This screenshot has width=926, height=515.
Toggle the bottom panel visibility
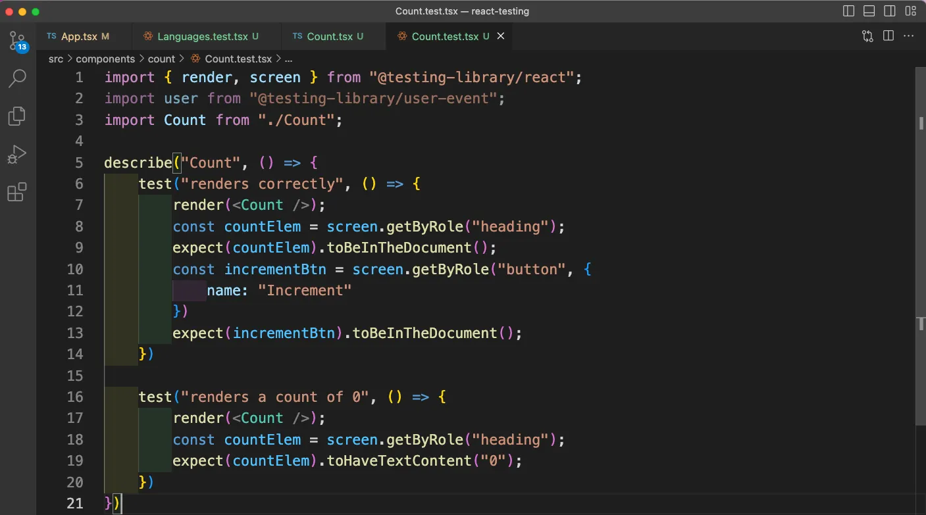(869, 11)
